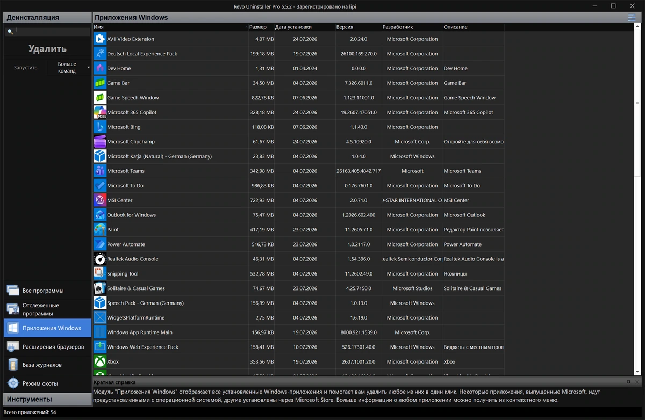The width and height of the screenshot is (645, 420).
Task: Select the Microsoft 365 Copilot icon
Action: (x=100, y=112)
